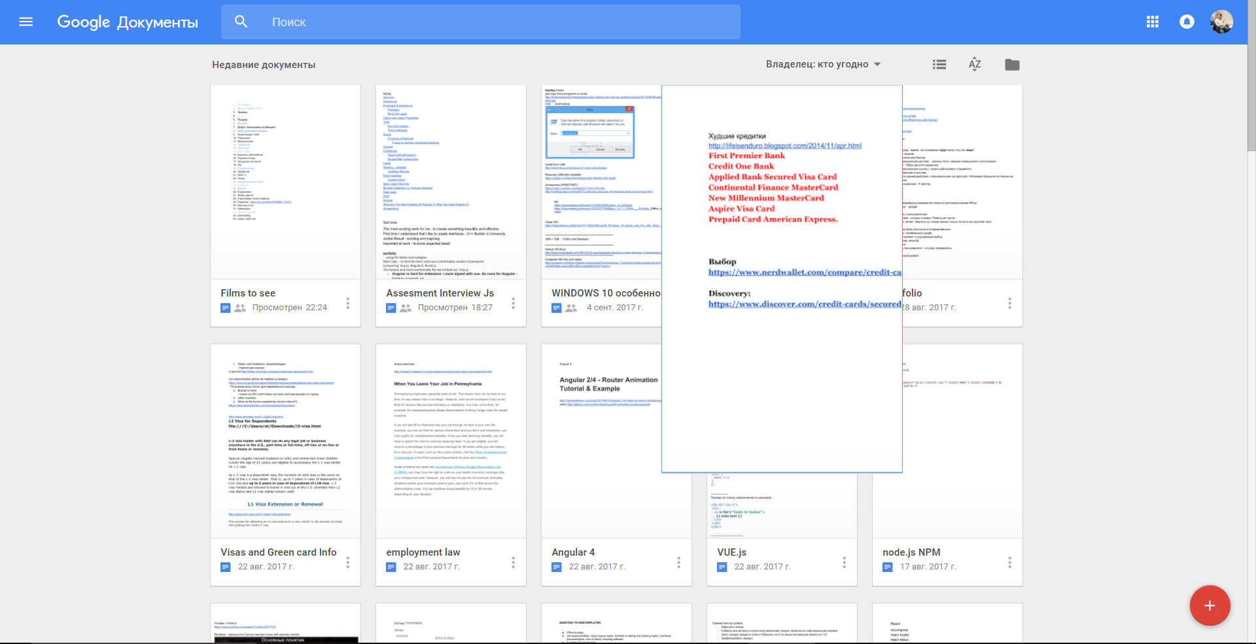Screen dimensions: 1256x644
Task: Click the Просмотрен 18:27 timestamp
Action: [455, 308]
